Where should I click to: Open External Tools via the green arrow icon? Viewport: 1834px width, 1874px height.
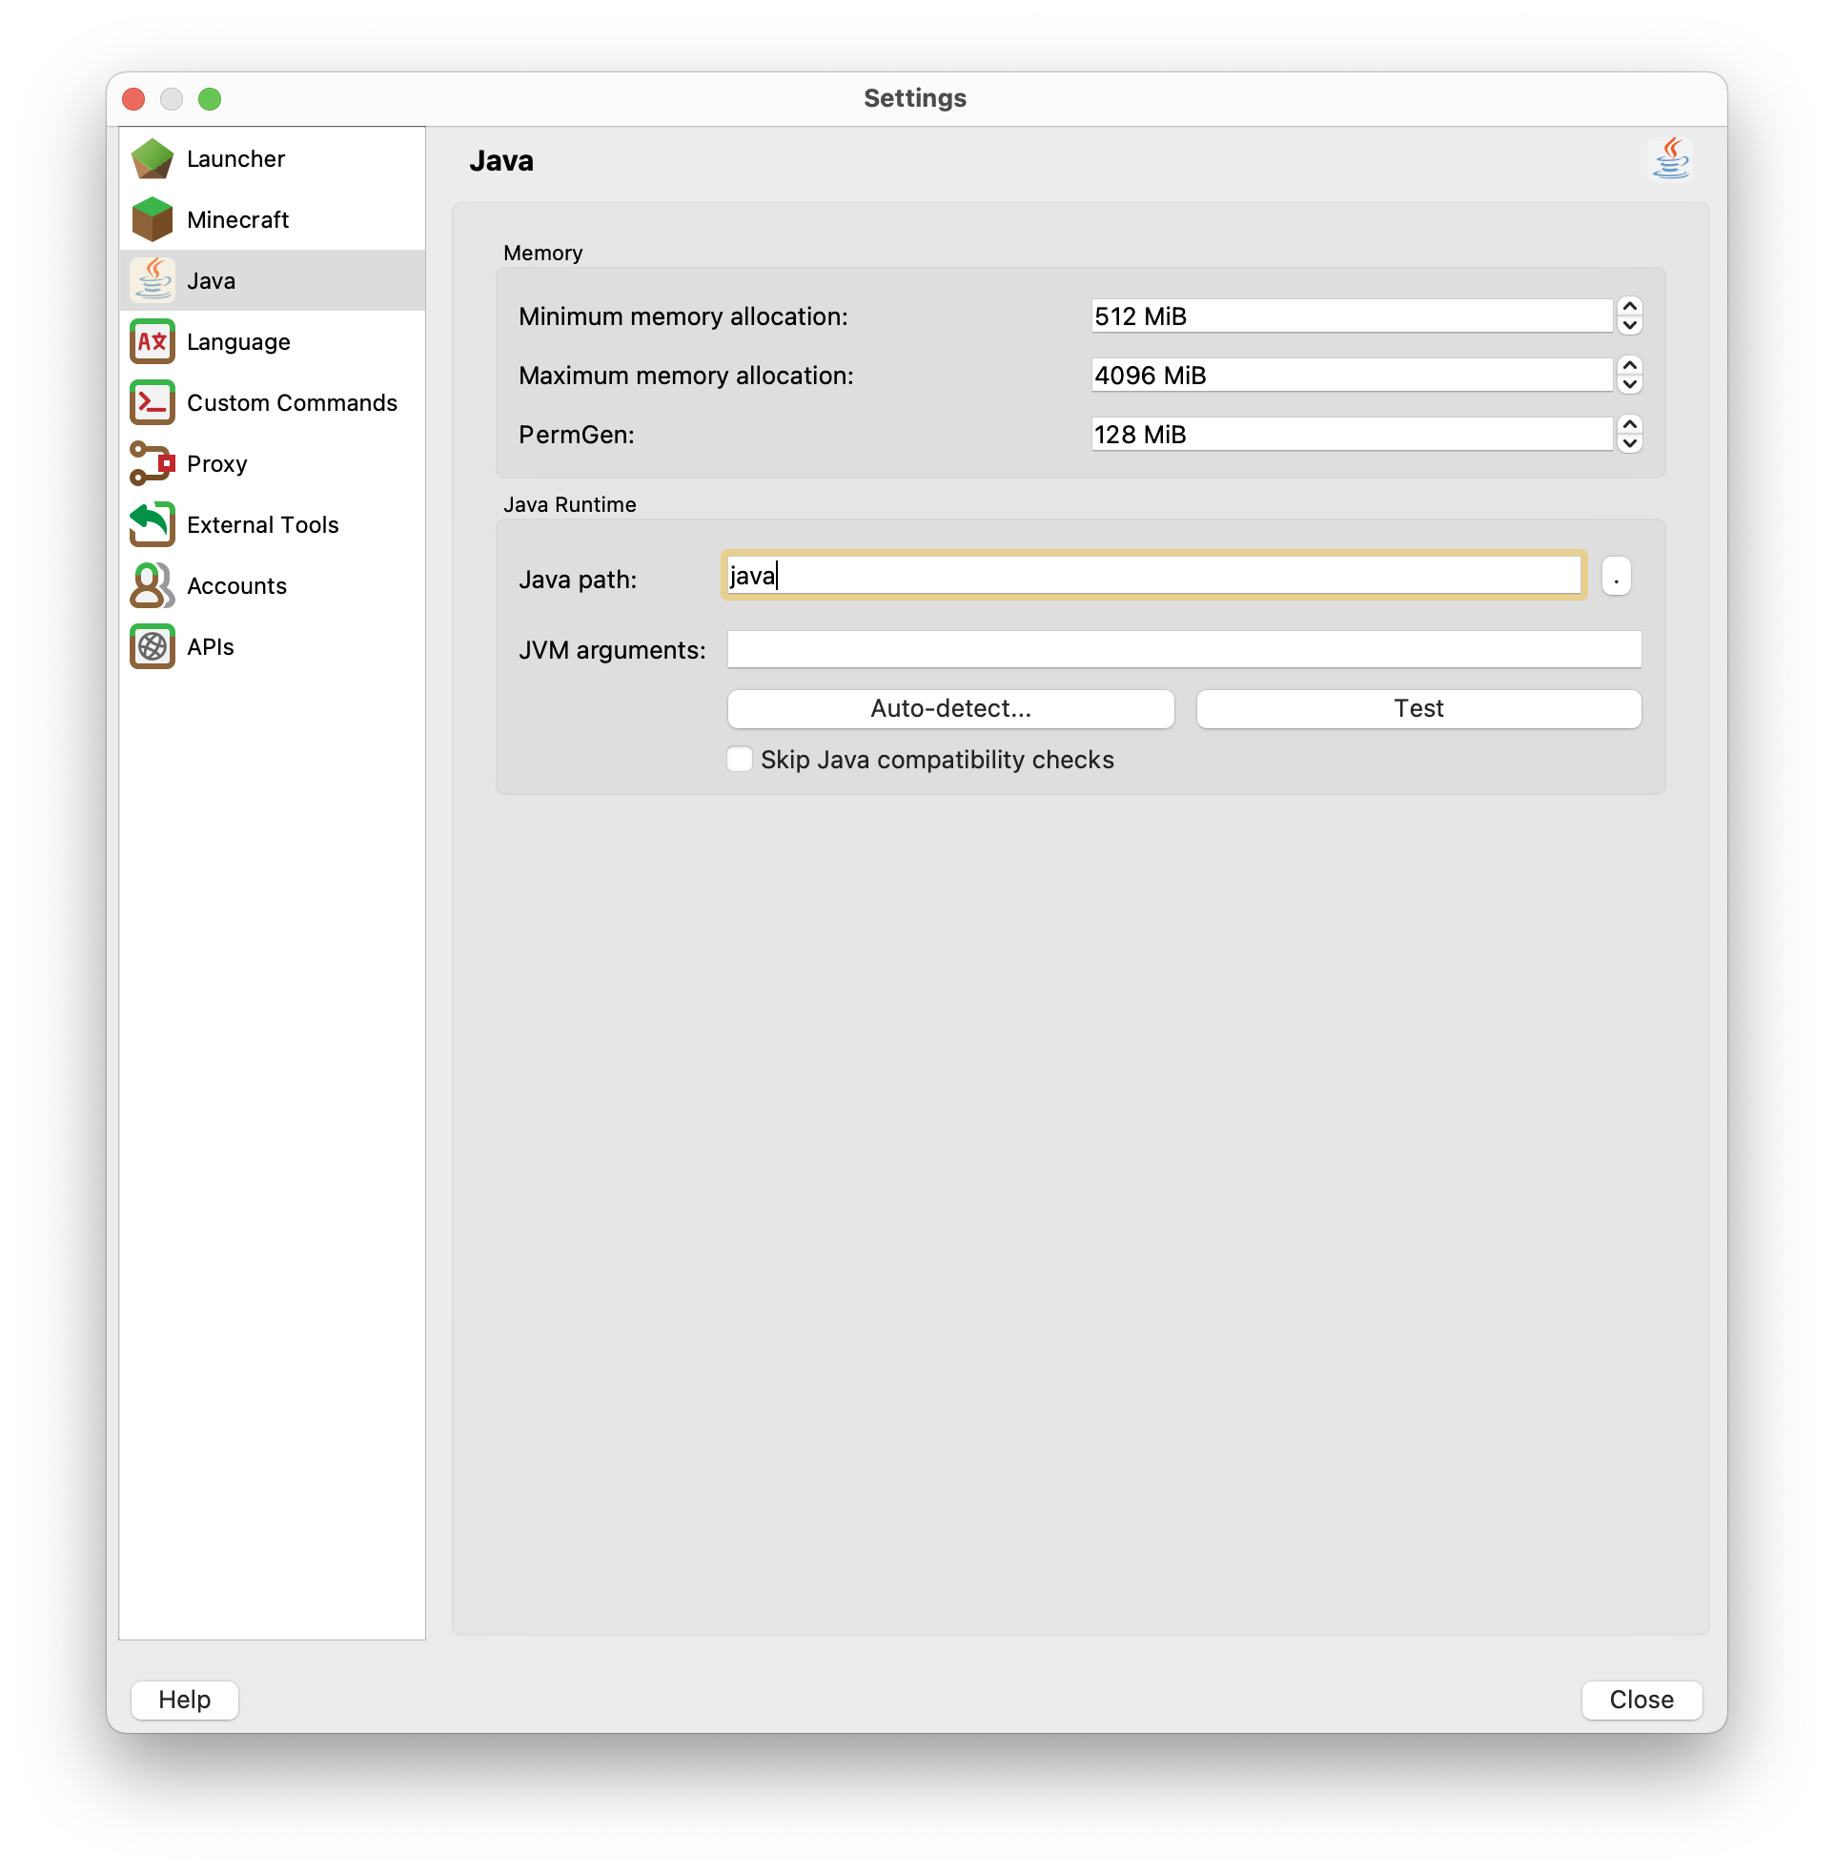click(153, 524)
